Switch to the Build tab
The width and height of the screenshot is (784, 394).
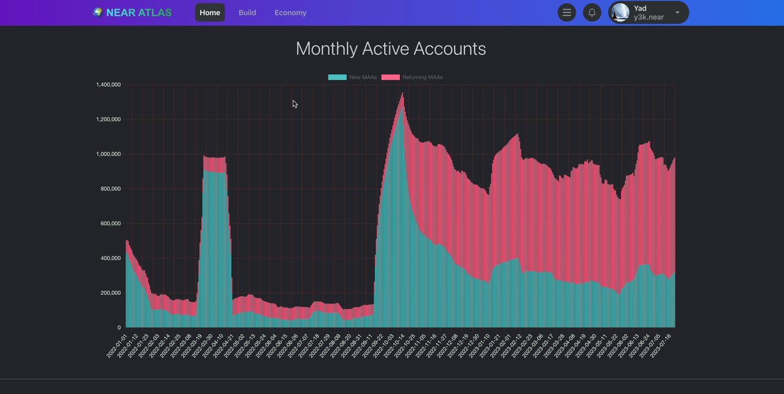click(247, 12)
